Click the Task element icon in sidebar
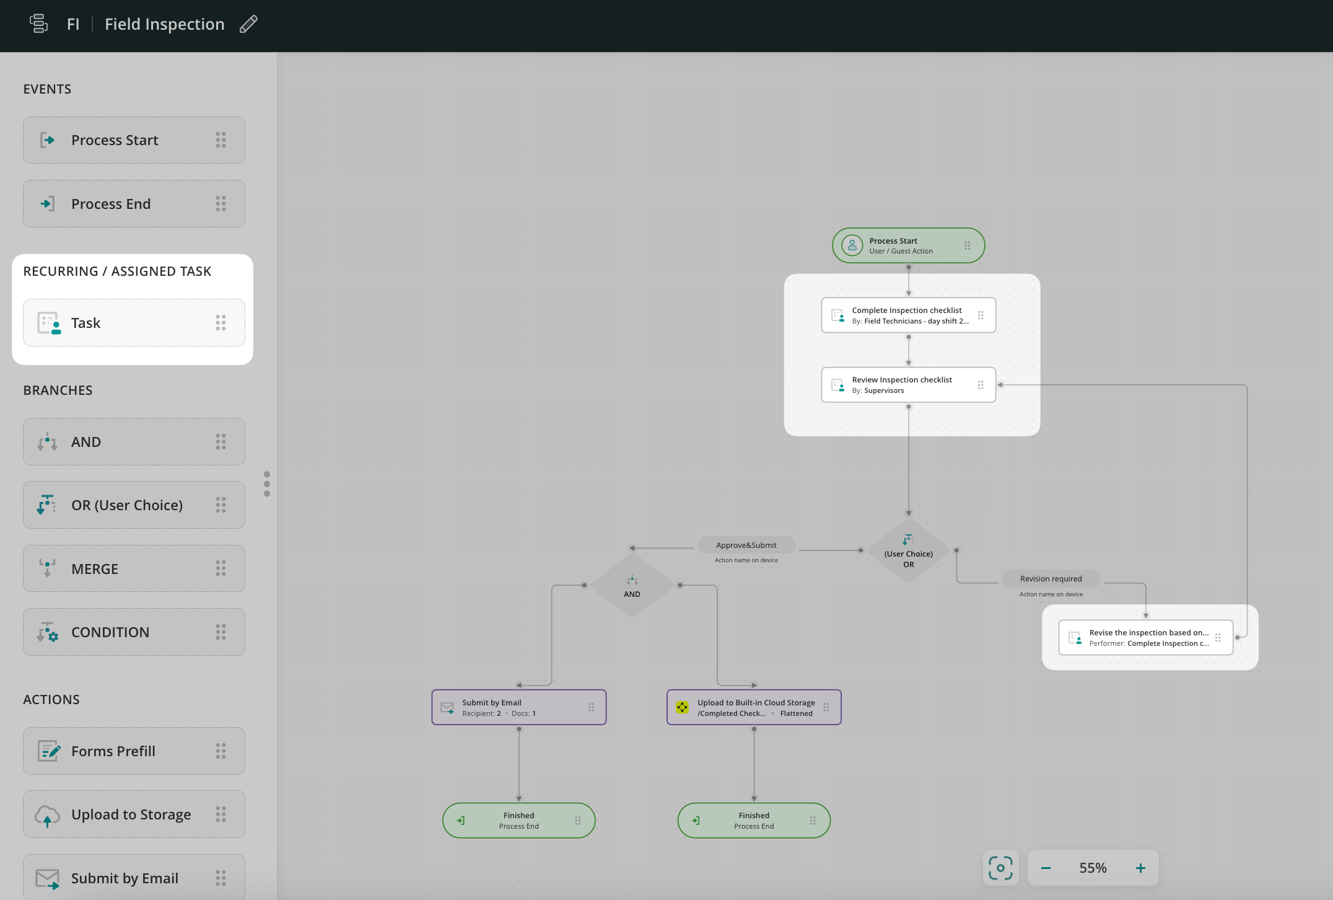The height and width of the screenshot is (900, 1333). click(49, 323)
